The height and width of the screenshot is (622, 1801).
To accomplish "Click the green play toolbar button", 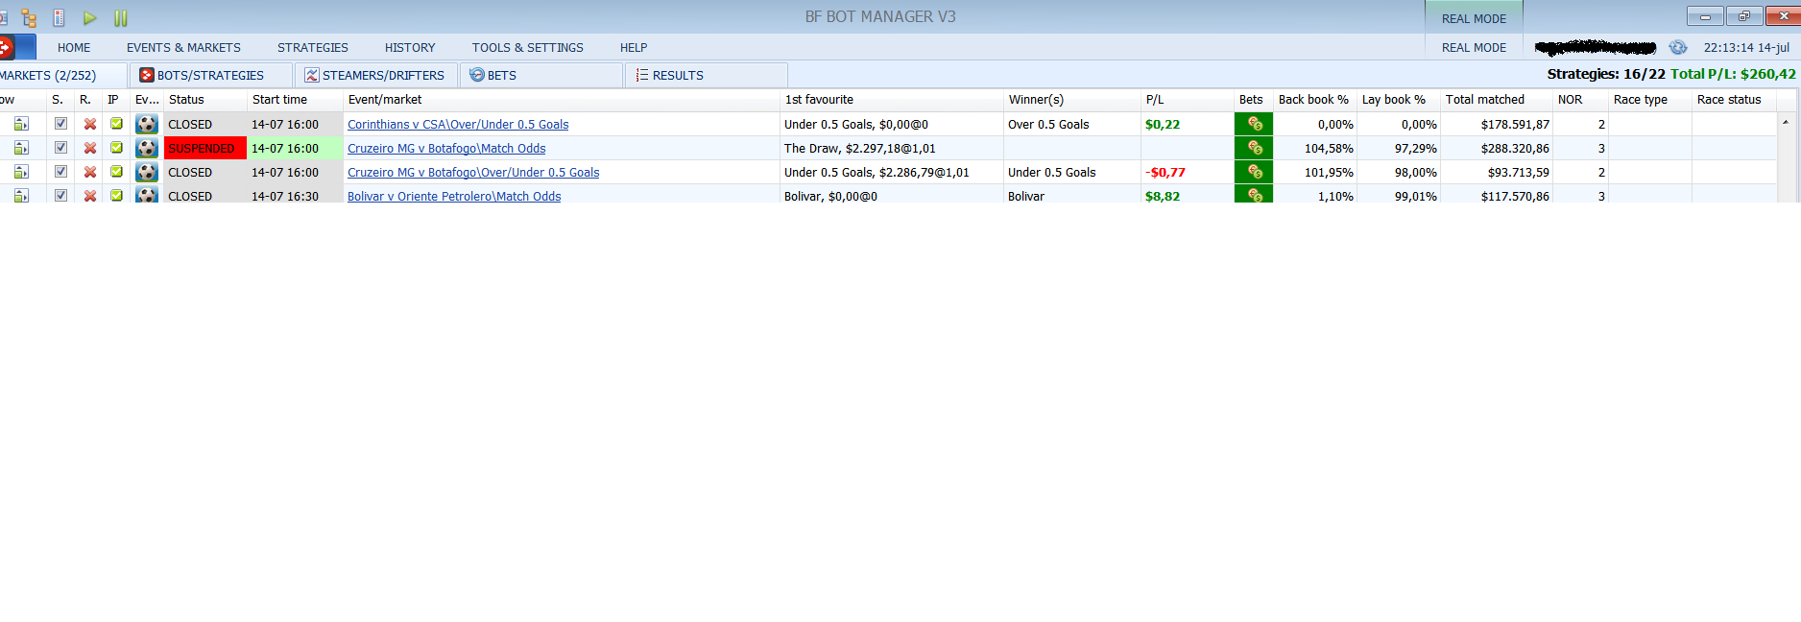I will [x=89, y=18].
